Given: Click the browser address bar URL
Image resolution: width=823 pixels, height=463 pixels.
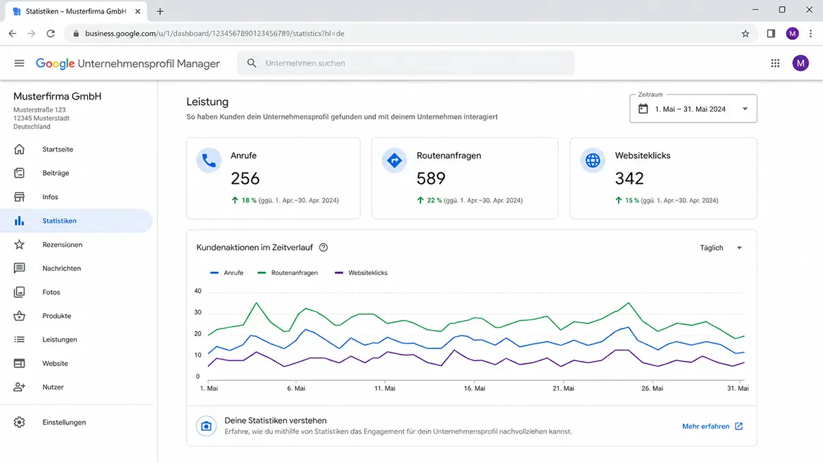Looking at the screenshot, I should tap(215, 34).
